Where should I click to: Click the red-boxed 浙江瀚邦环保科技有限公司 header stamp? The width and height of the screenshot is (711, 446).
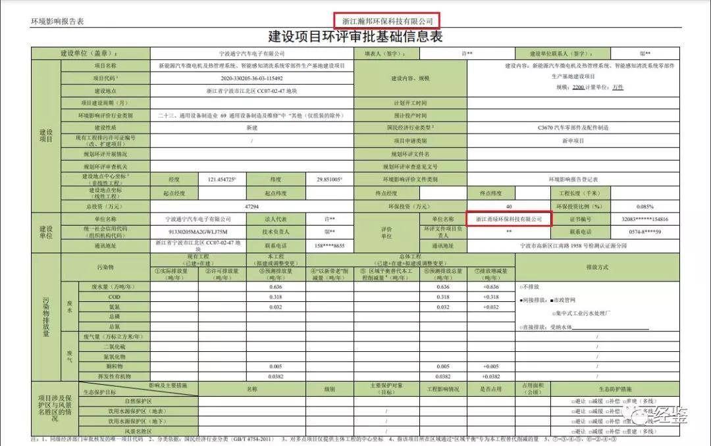386,19
